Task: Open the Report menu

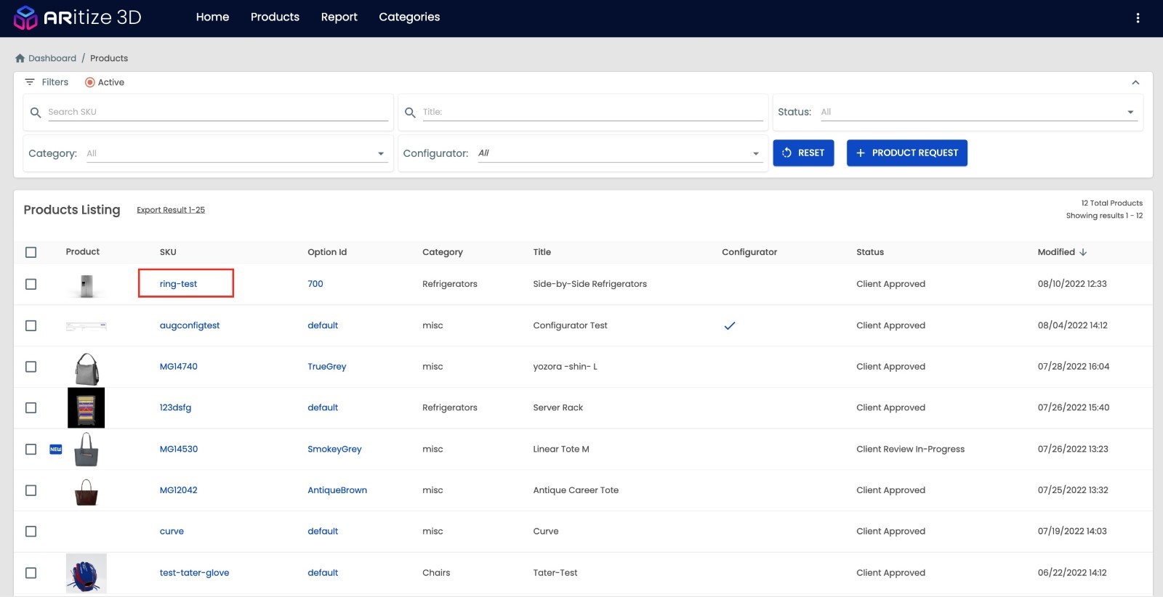Action: (339, 17)
